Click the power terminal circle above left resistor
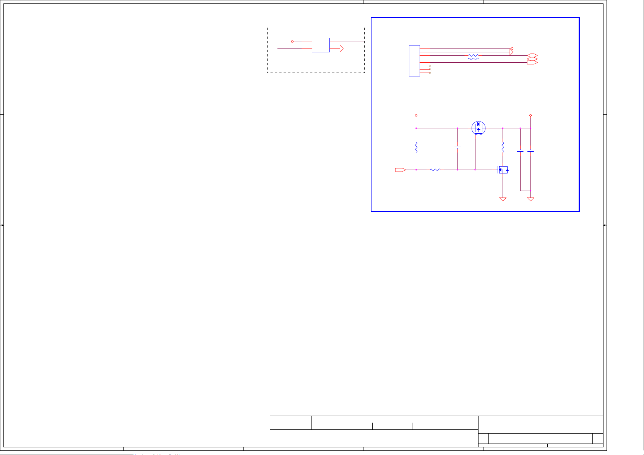This screenshot has height=455, width=644. click(416, 115)
